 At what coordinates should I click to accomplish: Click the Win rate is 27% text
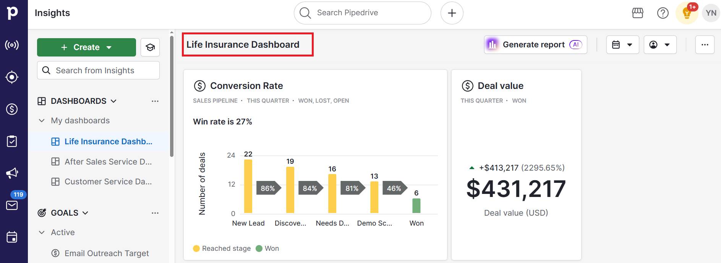click(x=223, y=122)
